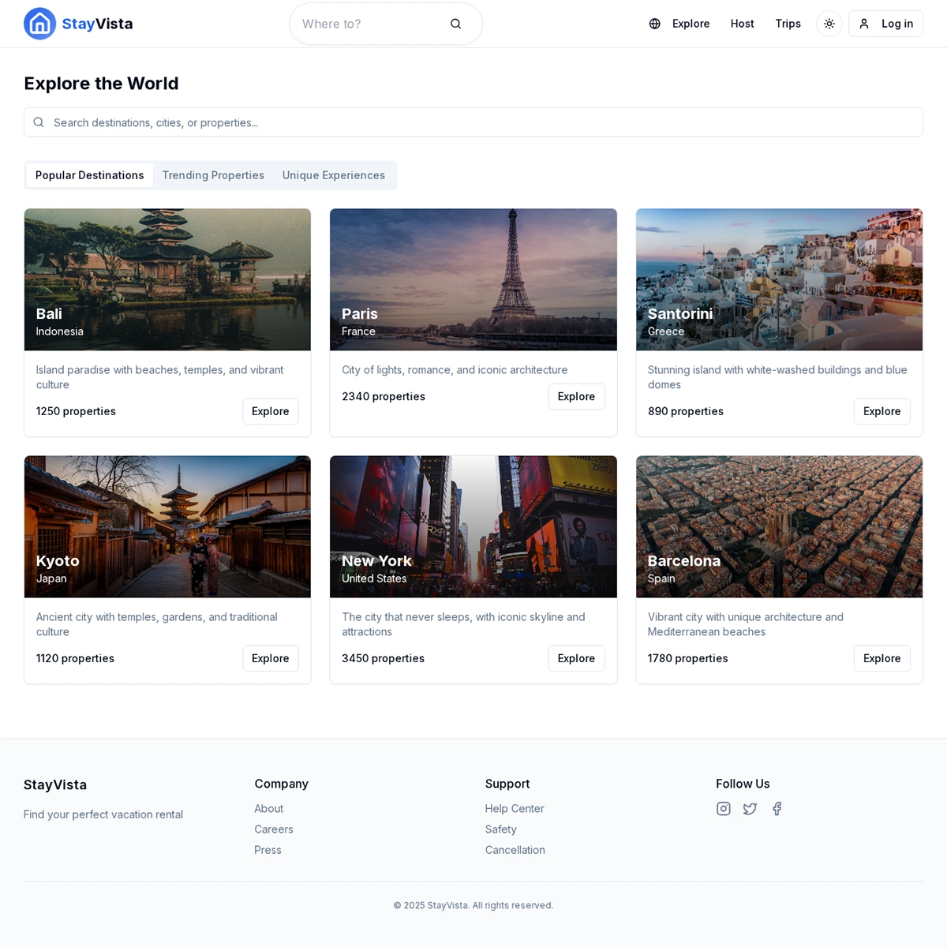Screen dimensions: 947x947
Task: Open the Paris Eiffel Tower image
Action: [473, 279]
